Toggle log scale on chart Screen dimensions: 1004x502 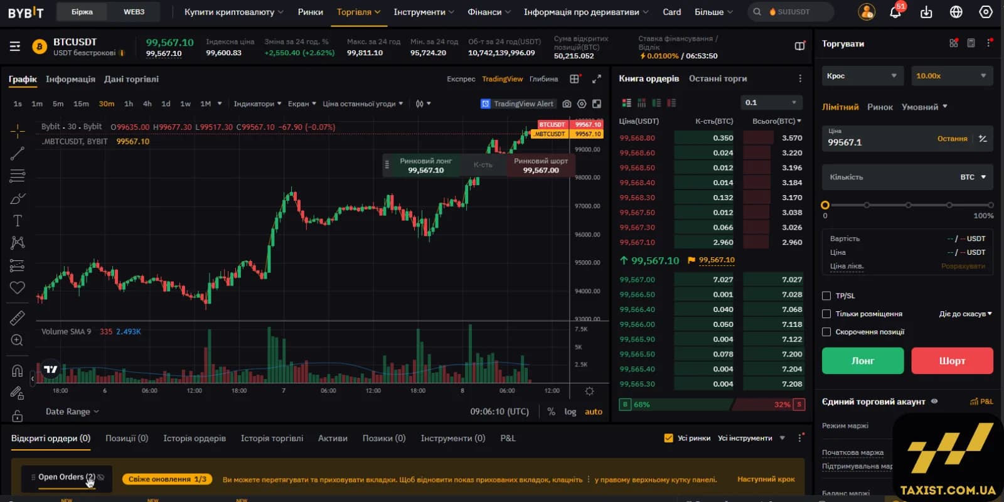(x=570, y=412)
